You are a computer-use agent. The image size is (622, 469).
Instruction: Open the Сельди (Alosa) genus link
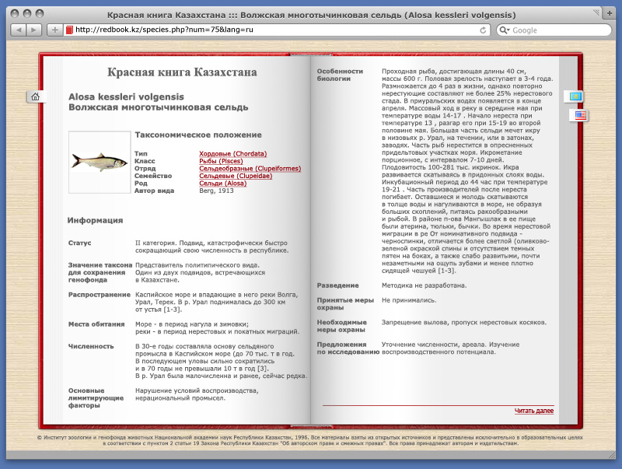coord(223,184)
